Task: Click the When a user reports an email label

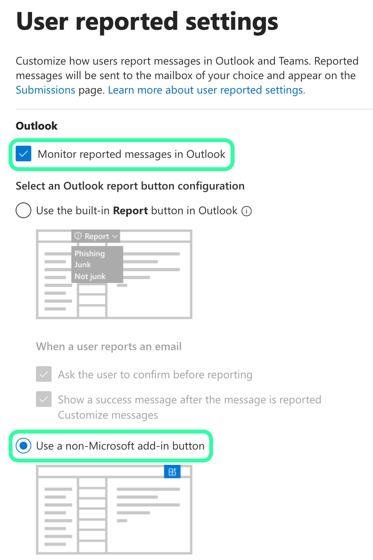Action: pyautogui.click(x=109, y=347)
